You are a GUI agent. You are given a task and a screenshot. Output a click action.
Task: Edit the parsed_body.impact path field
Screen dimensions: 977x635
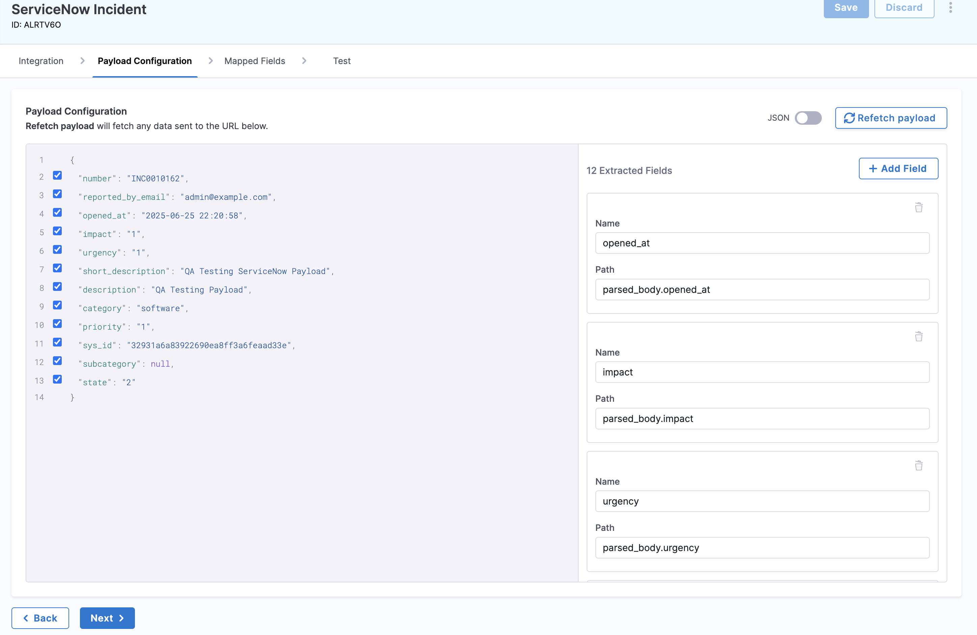click(762, 418)
